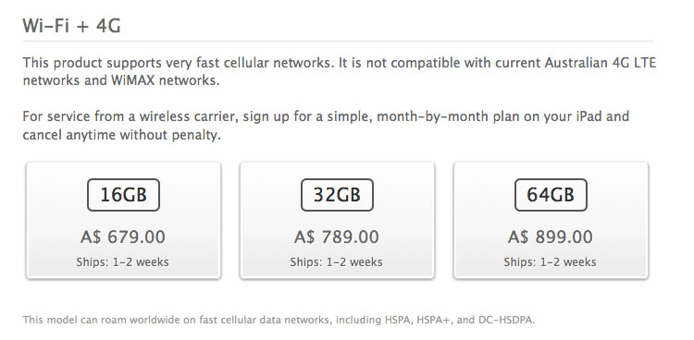
Task: Select the A$ 899.00 price
Action: point(551,237)
